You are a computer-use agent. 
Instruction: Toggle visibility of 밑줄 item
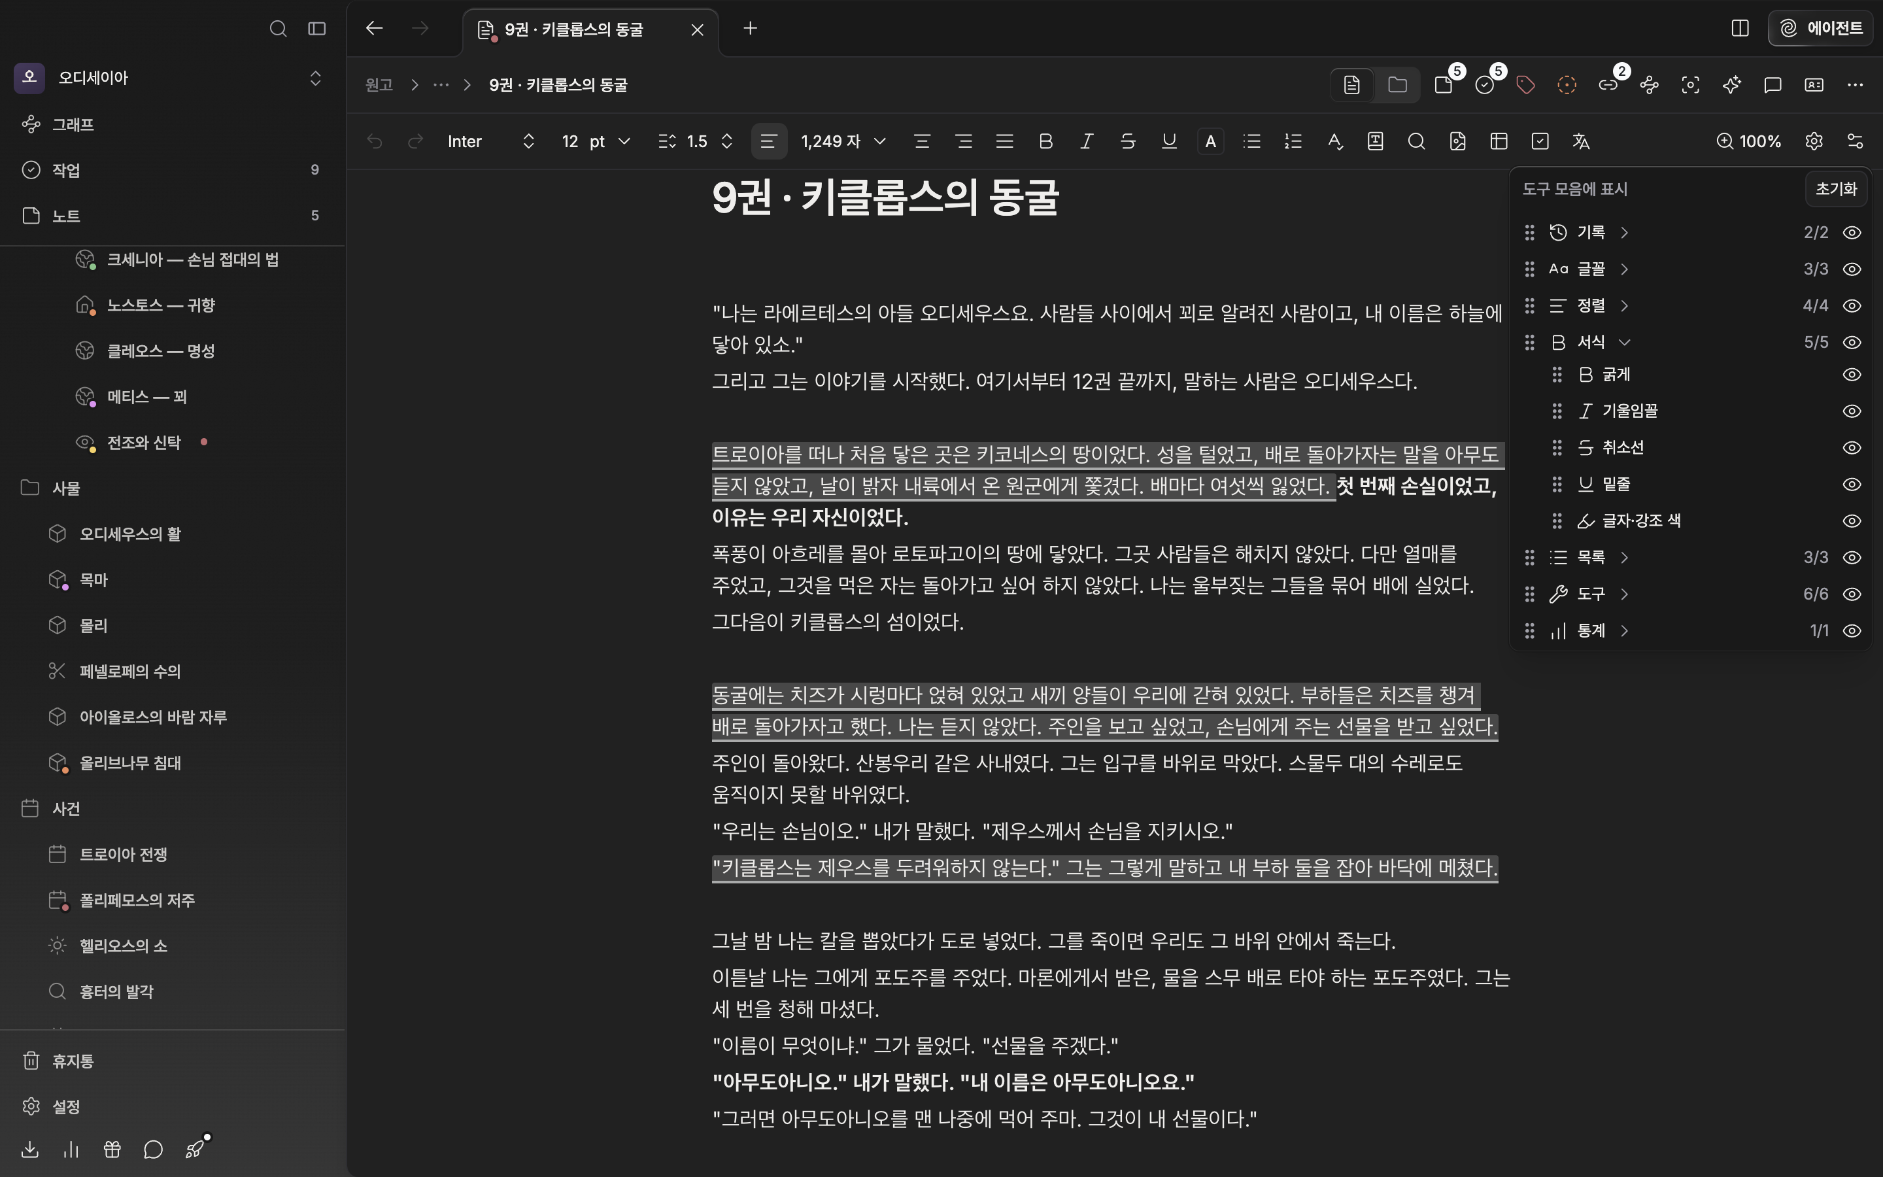coord(1852,484)
